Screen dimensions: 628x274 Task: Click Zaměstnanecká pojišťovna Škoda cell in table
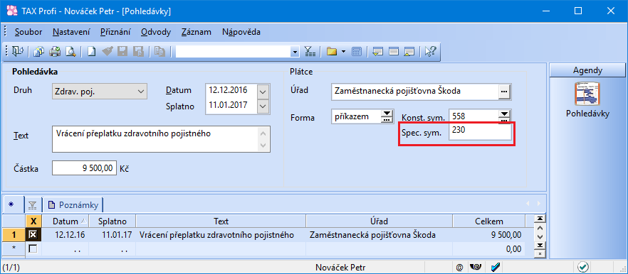pos(380,235)
